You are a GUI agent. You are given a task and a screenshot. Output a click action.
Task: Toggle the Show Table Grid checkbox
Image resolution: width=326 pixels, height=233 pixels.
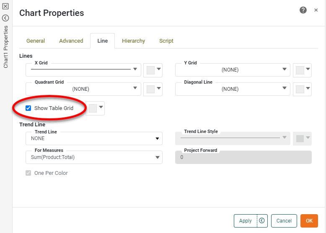(x=28, y=108)
